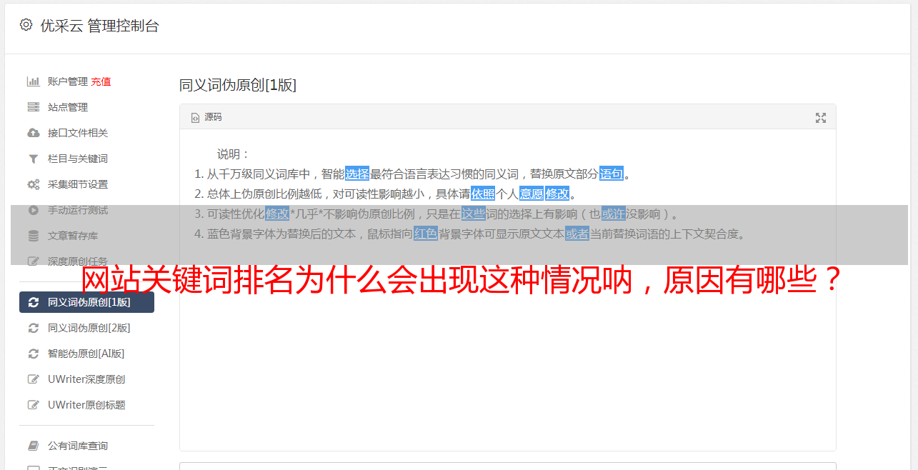Select UWriter深度原创 menu item
918x470 pixels.
[x=86, y=379]
